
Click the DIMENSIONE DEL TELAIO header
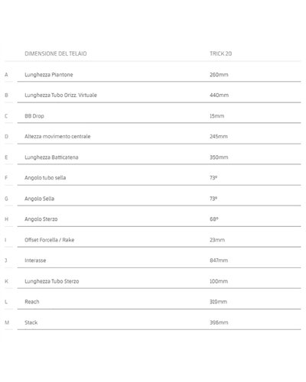56,53
